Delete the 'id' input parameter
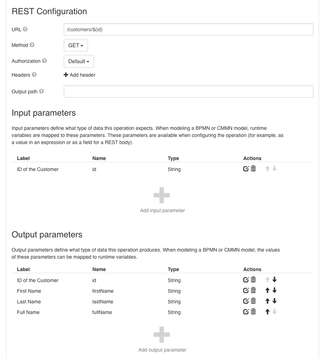Image resolution: width=330 pixels, height=358 pixels. coord(253,169)
